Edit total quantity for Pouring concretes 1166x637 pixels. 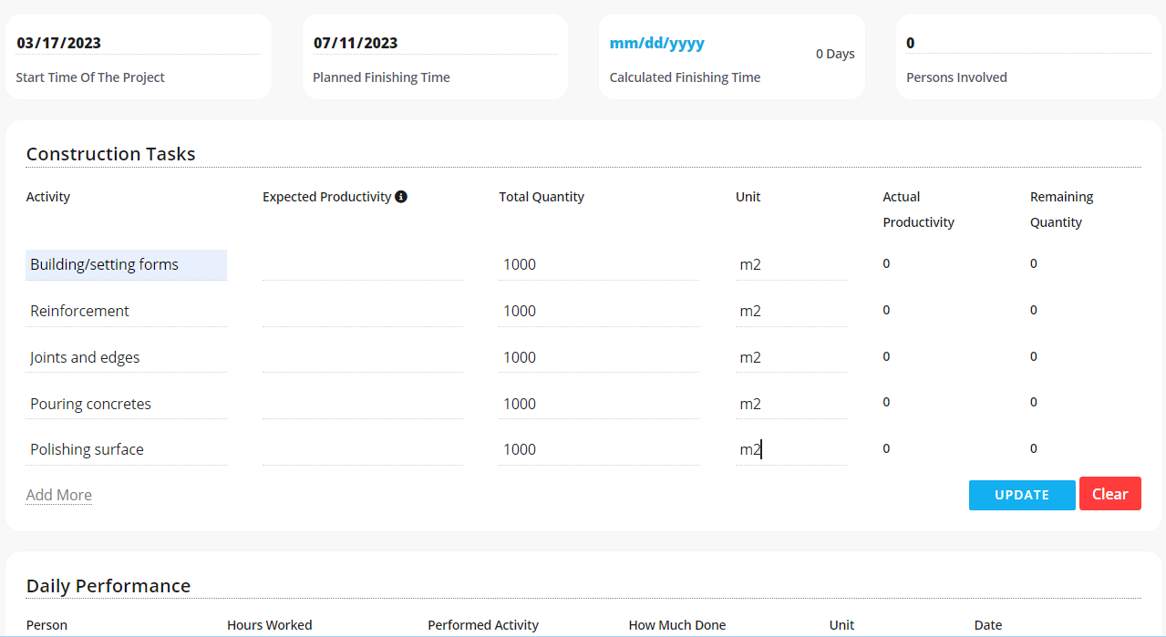click(598, 405)
